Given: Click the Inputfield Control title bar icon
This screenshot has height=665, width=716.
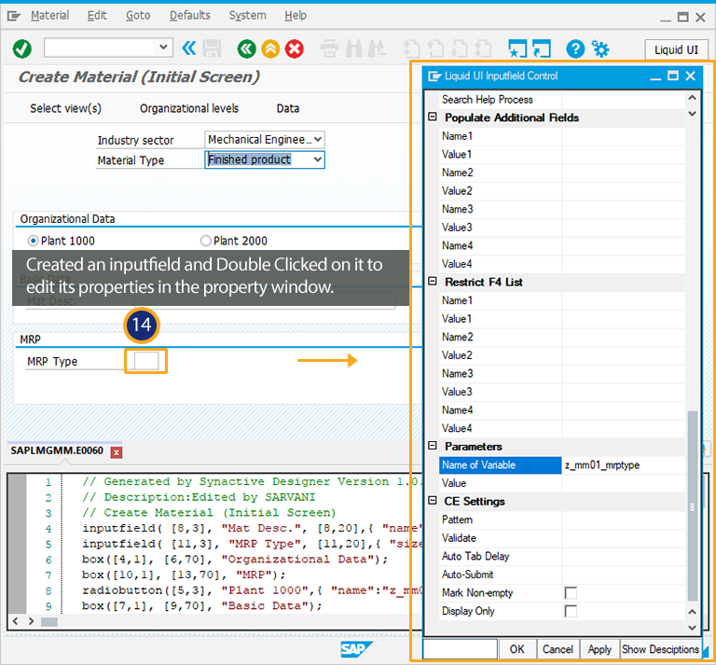Looking at the screenshot, I should pyautogui.click(x=434, y=76).
